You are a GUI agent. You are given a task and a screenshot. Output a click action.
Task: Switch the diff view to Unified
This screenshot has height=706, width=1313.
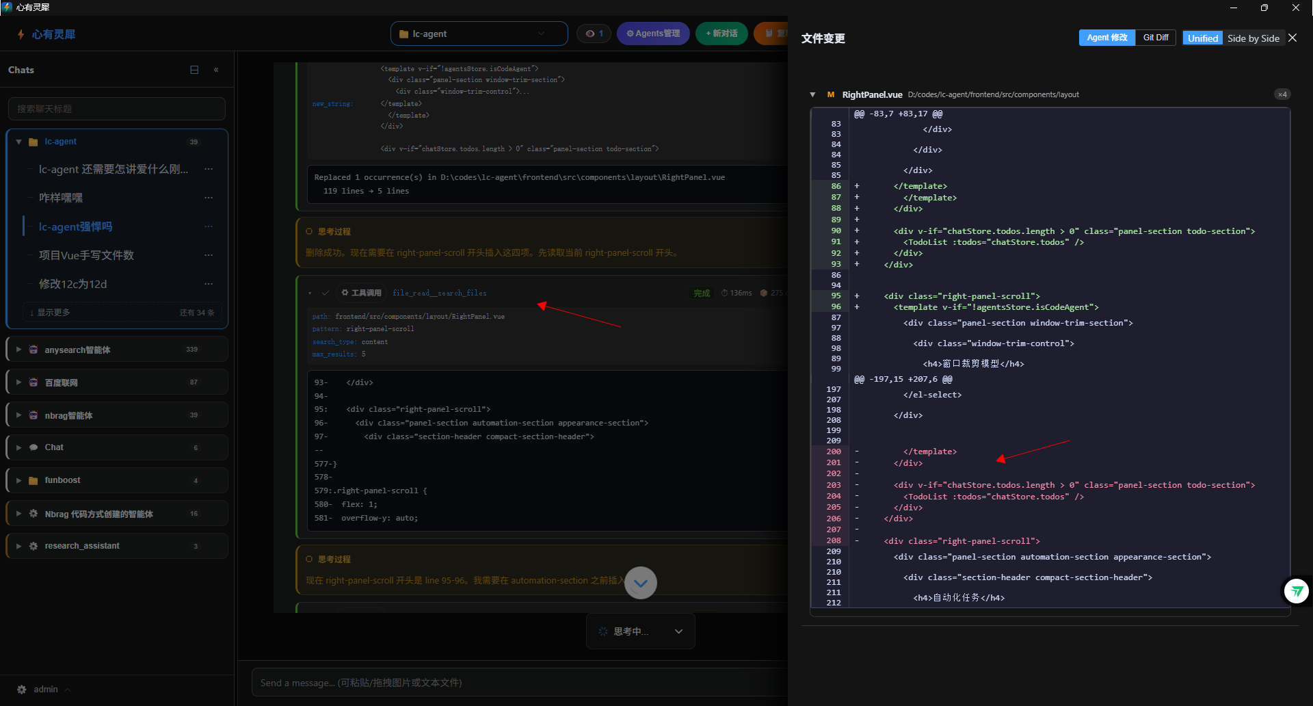[1203, 38]
